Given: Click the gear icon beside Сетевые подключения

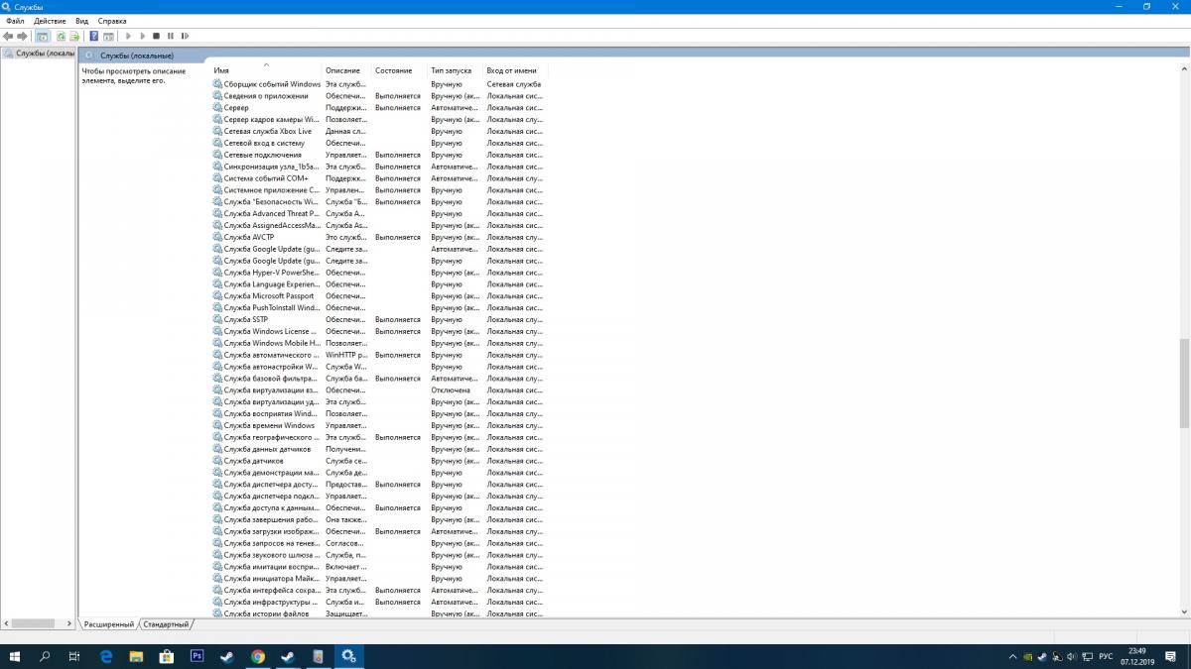Looking at the screenshot, I should coord(217,155).
